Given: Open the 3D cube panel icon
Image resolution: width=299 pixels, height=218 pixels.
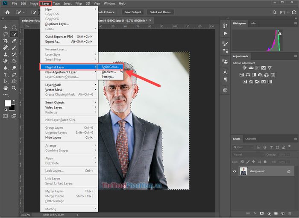Looking at the screenshot, I should (x=226, y=90).
